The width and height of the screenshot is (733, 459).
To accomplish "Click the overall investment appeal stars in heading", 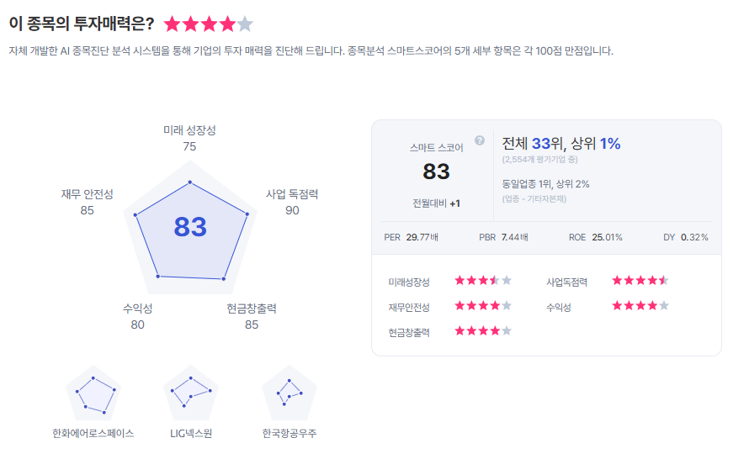I will click(x=208, y=24).
